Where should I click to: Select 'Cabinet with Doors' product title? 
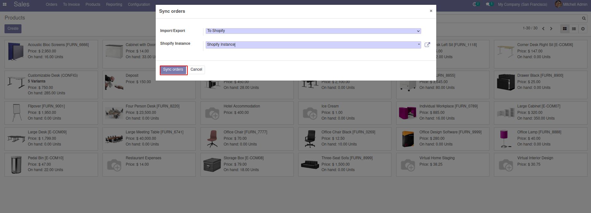(x=141, y=45)
